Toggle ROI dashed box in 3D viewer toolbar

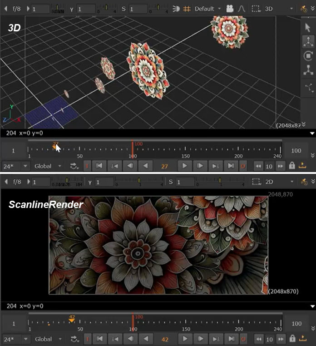point(256,9)
